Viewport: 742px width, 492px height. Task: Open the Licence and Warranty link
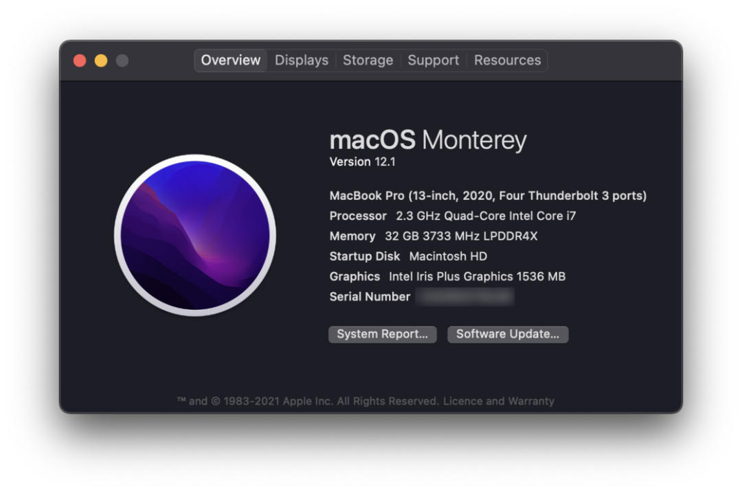click(498, 401)
